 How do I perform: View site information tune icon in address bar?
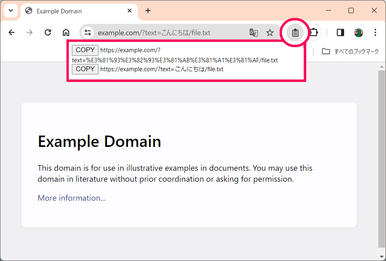click(87, 32)
